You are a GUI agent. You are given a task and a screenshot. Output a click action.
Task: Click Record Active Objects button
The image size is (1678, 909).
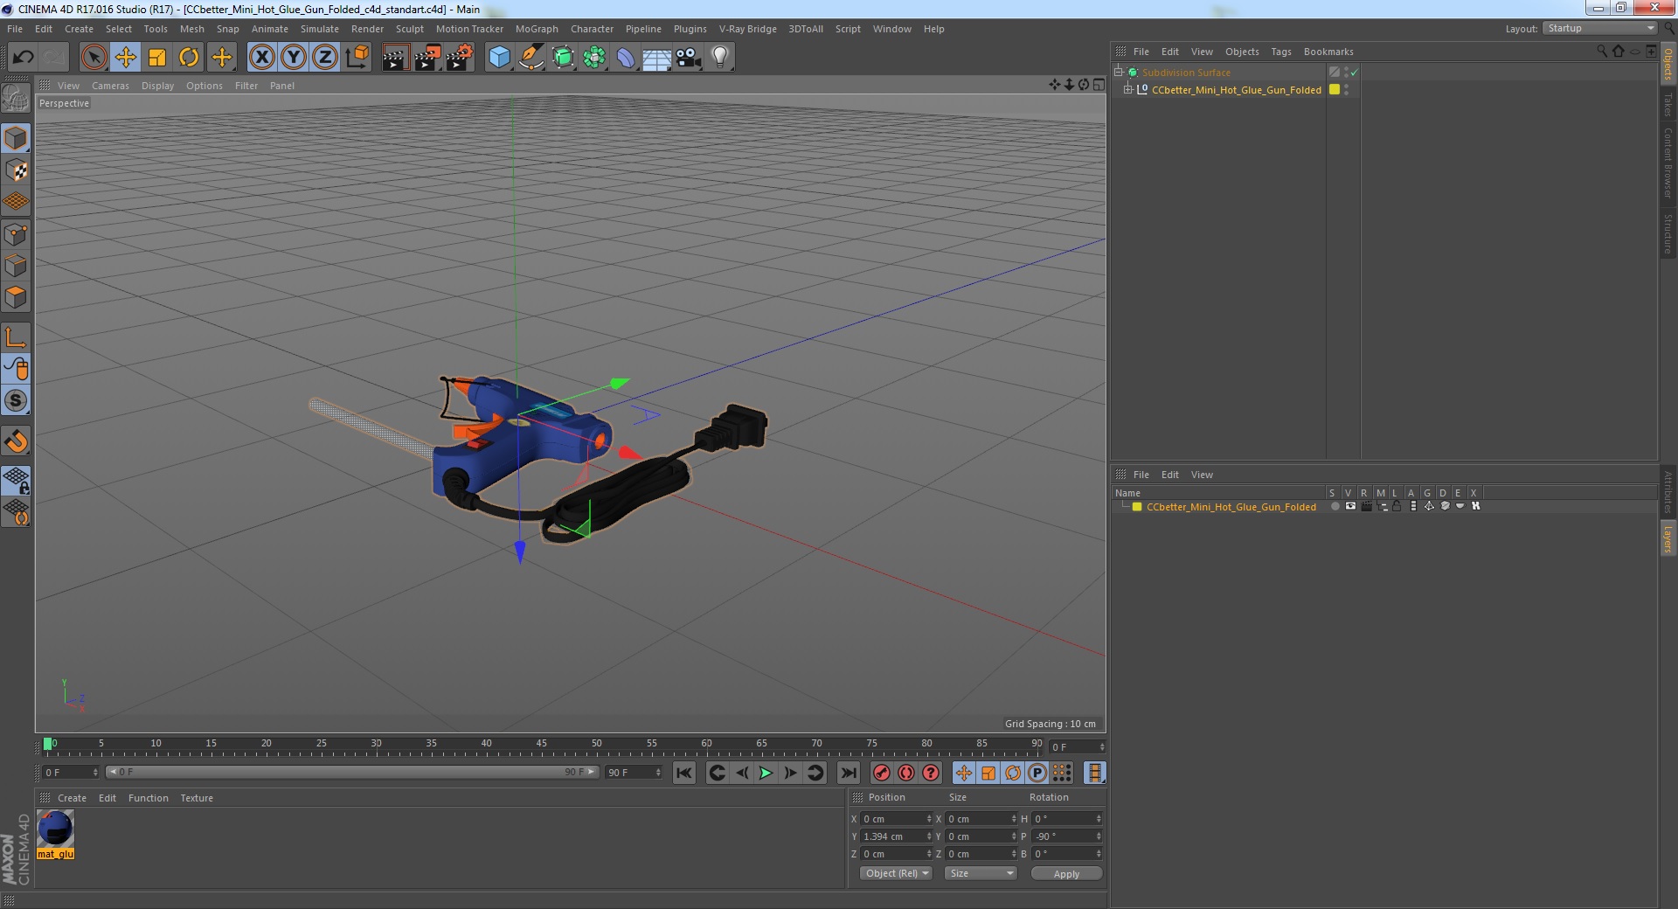click(x=882, y=773)
